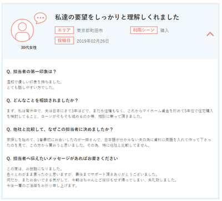Image resolution: width=222 pixels, height=201 pixels.
Task: Click the answer line とても話しやすい方でした。
Action: click(31, 87)
